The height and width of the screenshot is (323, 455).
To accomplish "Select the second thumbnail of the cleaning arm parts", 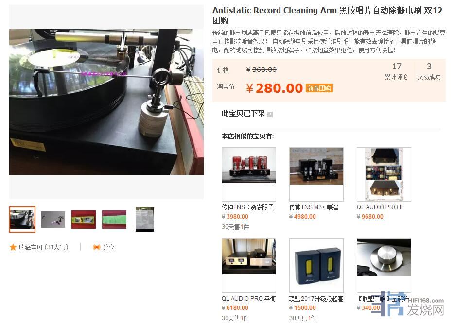I will pyautogui.click(x=53, y=220).
